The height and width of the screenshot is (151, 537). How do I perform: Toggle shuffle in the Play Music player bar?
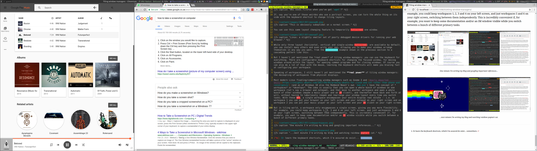coord(83,145)
